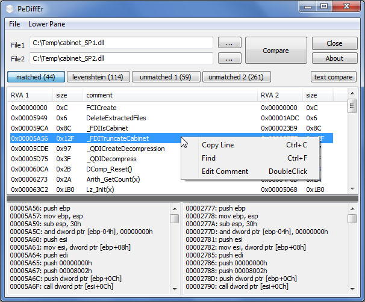
Task: Select the FCICreate row
Action: pos(172,108)
